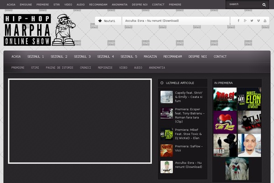Click thumbnail for Esra Nu renunt article
The image size is (274, 183).
pyautogui.click(x=167, y=167)
